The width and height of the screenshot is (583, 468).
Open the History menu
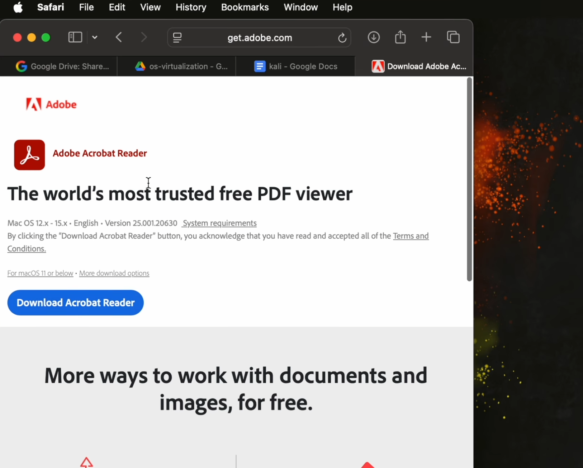tap(191, 7)
